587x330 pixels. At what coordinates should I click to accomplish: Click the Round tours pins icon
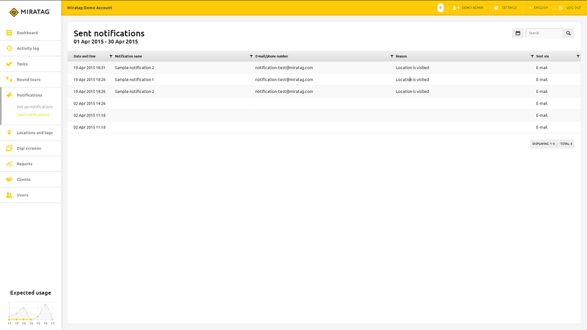[9, 79]
